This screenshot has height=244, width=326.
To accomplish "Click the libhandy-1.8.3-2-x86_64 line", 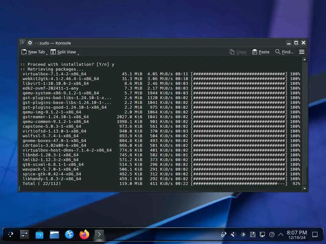I will pos(161,179).
